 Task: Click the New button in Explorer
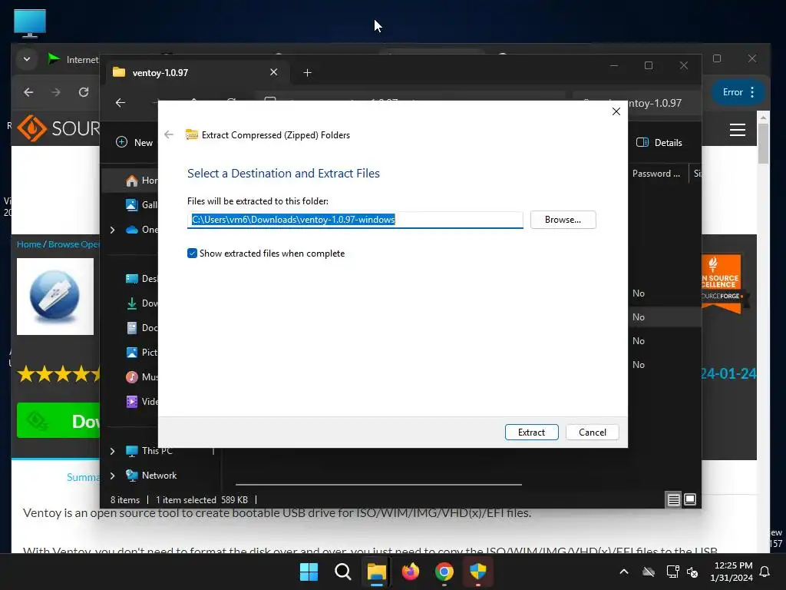pos(135,142)
